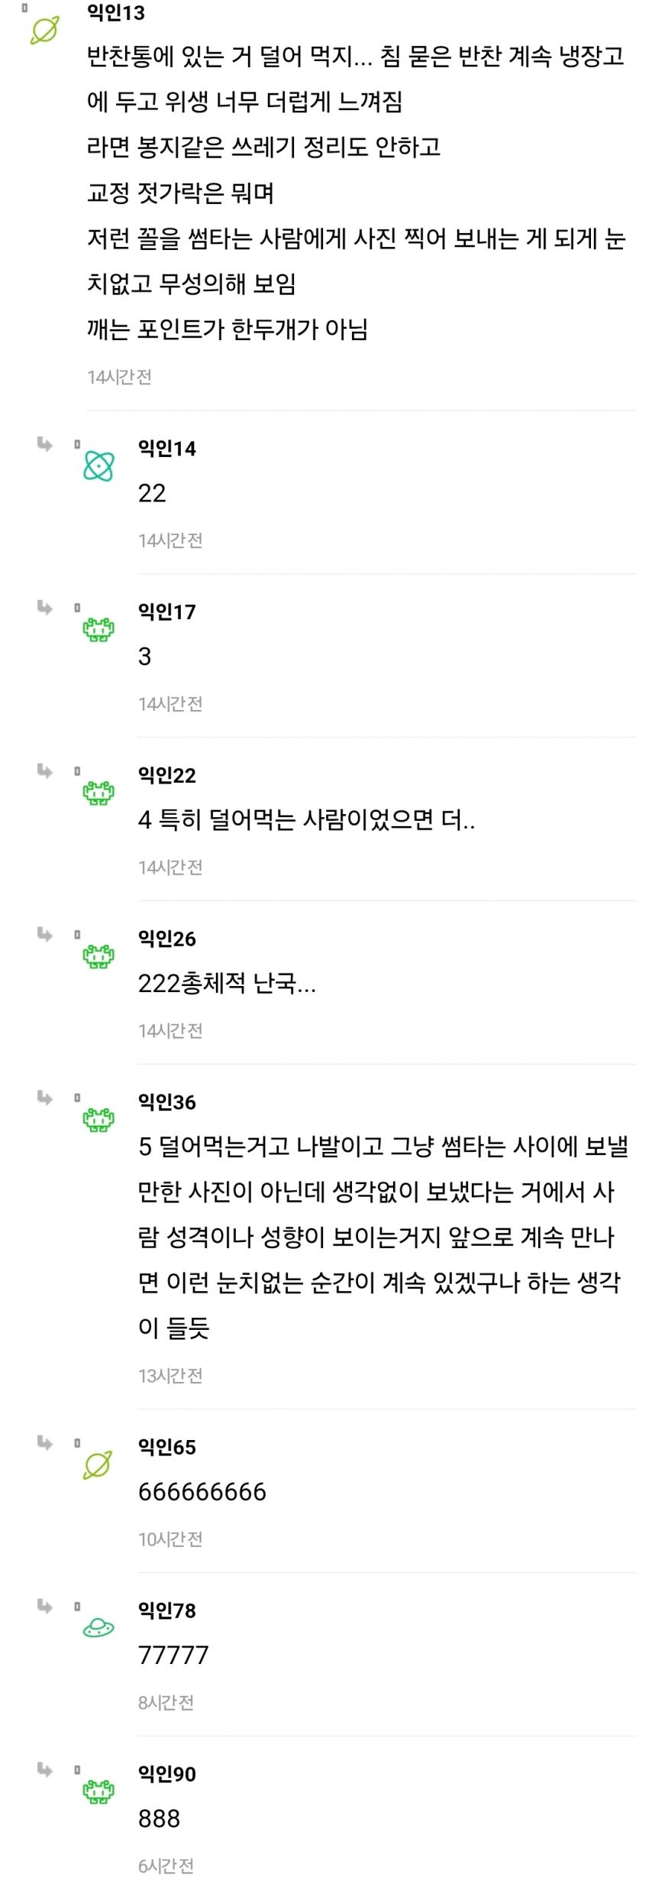Click the reply arrow beside 익인78
Screen dimensions: 652x1891
pyautogui.click(x=45, y=1606)
